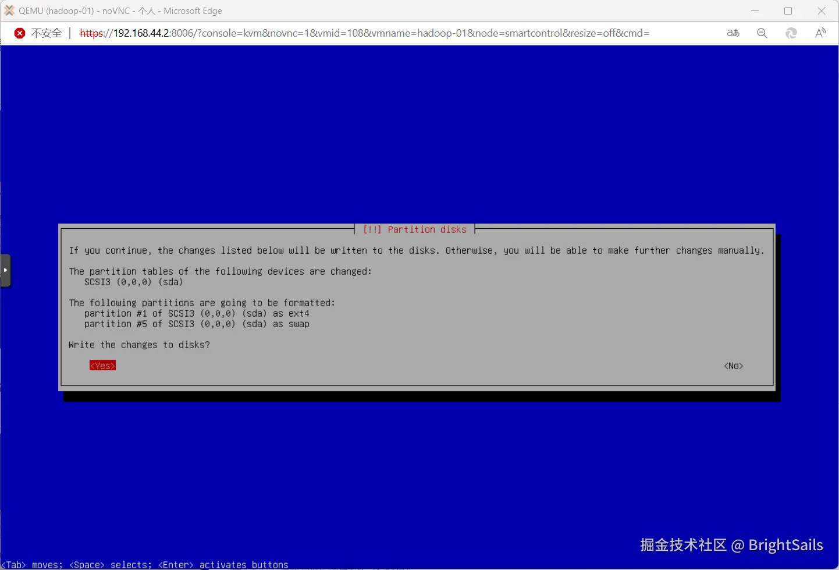Click the 'SCSI3 (0,0,0) (sda)' device line
Viewport: 839px width, 570px height.
134,282
